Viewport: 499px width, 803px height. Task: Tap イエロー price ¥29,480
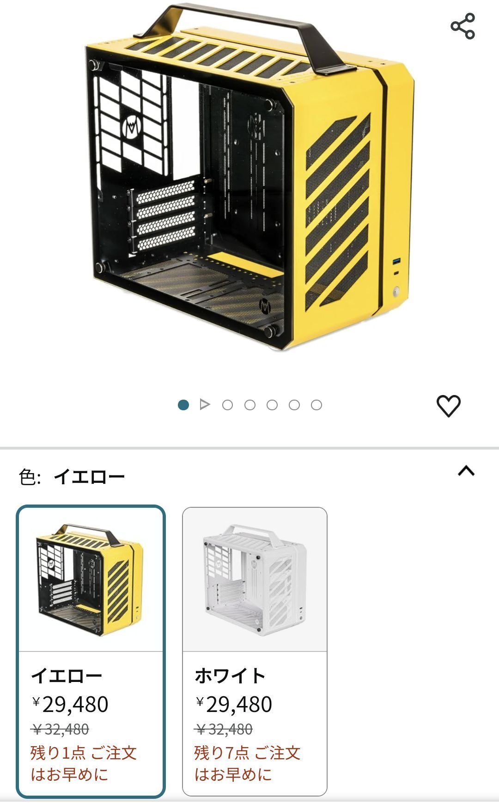click(x=70, y=705)
